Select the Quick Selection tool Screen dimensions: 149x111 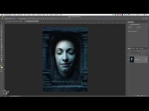2,29
